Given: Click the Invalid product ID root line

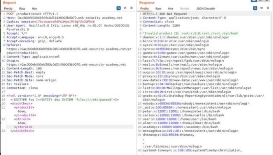Looking at the screenshot, I should click(x=191, y=33).
